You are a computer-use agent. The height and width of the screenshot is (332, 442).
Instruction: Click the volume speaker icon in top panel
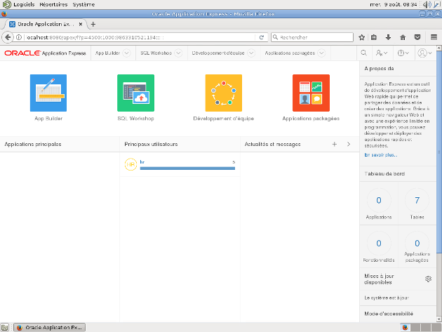(427, 4)
